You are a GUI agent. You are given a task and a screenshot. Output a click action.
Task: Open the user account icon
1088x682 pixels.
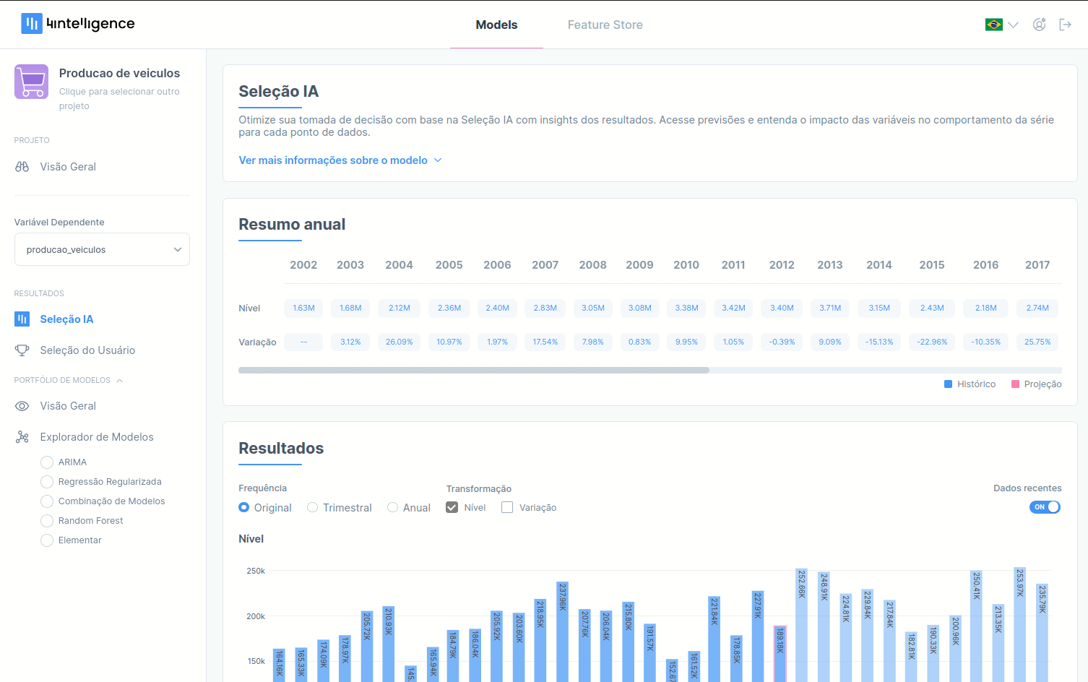coord(1039,25)
